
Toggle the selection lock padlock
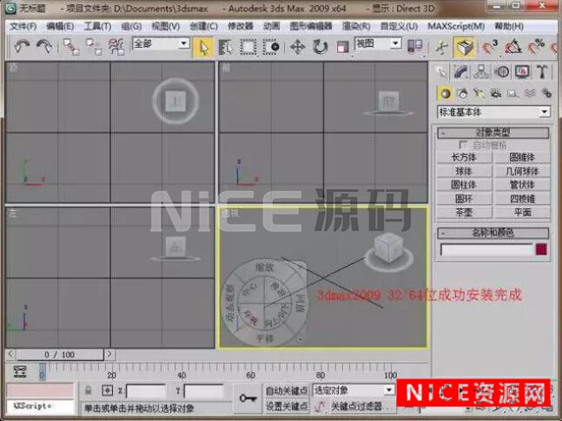(x=89, y=391)
